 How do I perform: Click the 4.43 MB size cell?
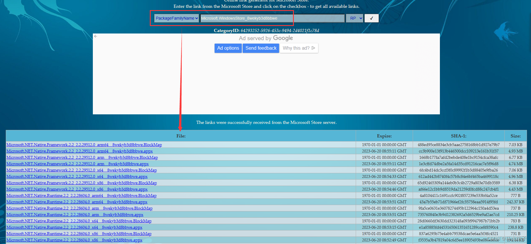516,189
